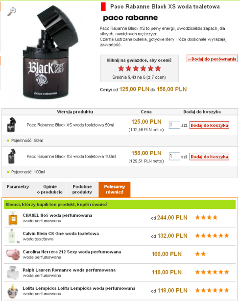Image resolution: width=240 pixels, height=301 pixels.
Task: Open the Podobne produkty tab
Action: 82,189
